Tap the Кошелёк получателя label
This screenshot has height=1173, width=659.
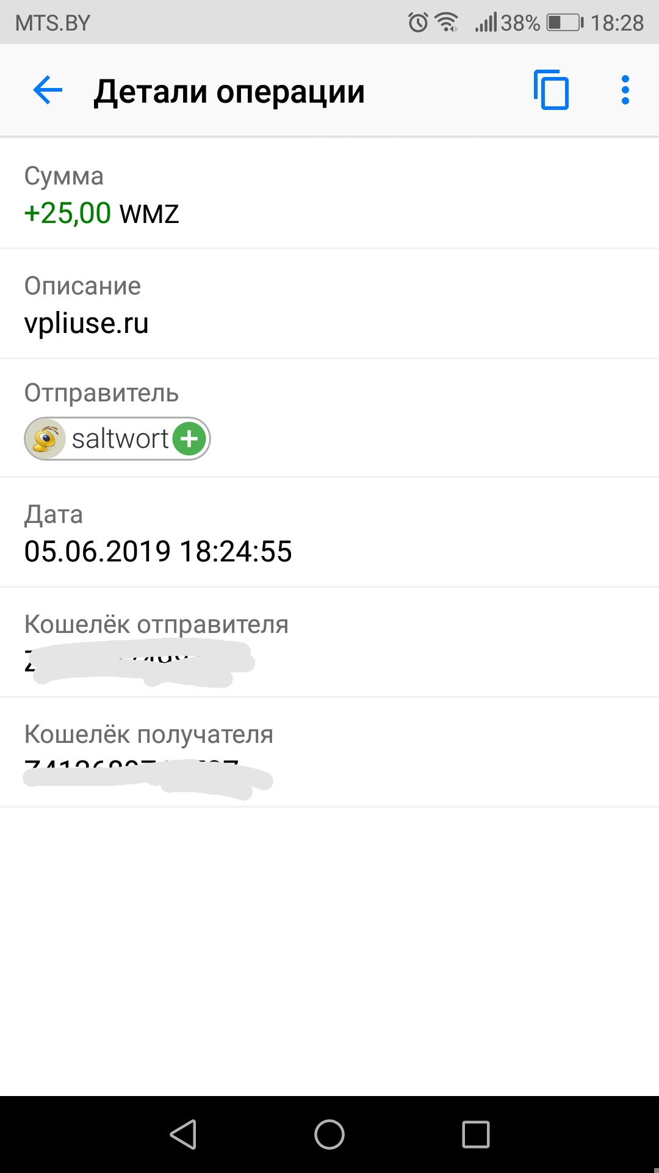point(148,734)
